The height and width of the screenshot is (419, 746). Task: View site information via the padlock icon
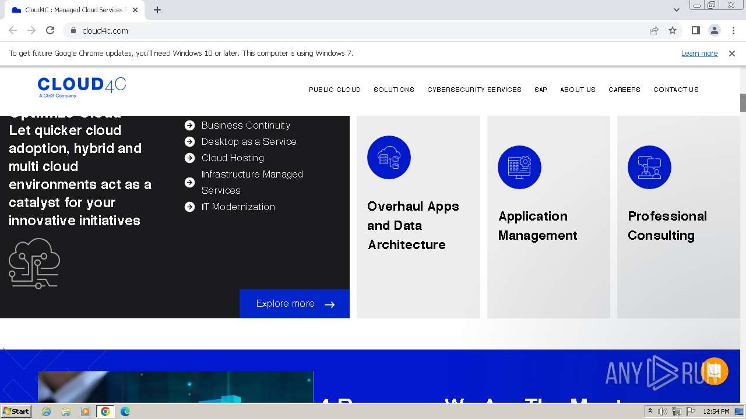(73, 30)
